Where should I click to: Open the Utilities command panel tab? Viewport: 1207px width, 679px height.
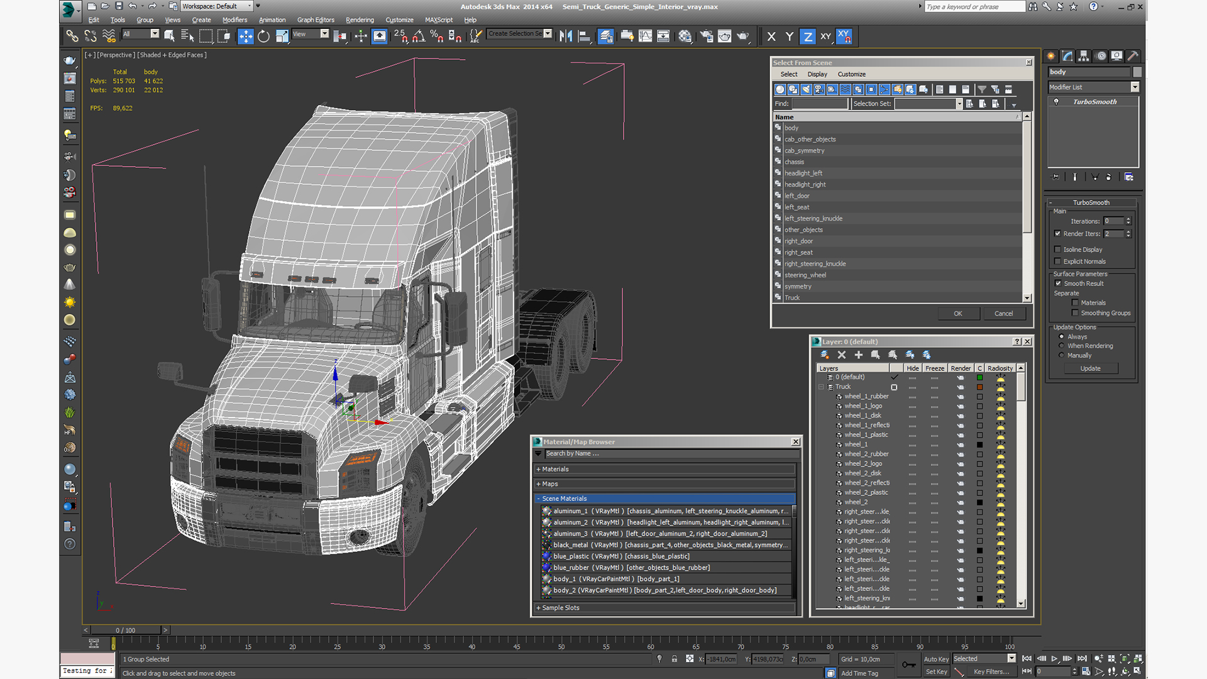[x=1133, y=56]
